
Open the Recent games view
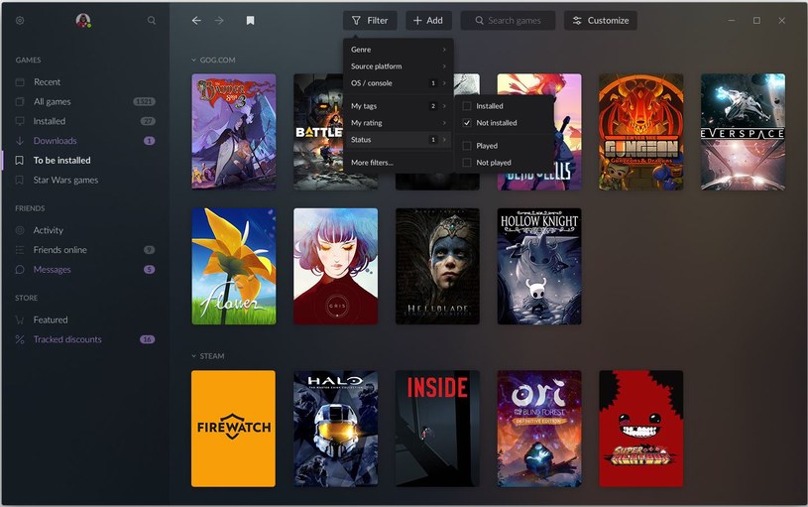pos(47,82)
